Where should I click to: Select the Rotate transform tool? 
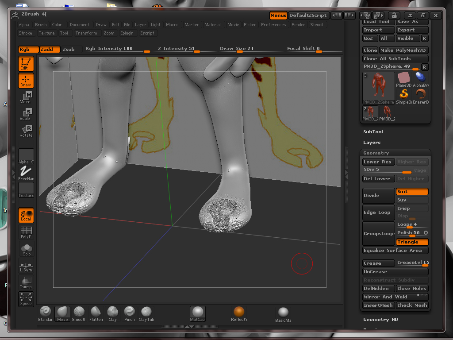(x=26, y=131)
